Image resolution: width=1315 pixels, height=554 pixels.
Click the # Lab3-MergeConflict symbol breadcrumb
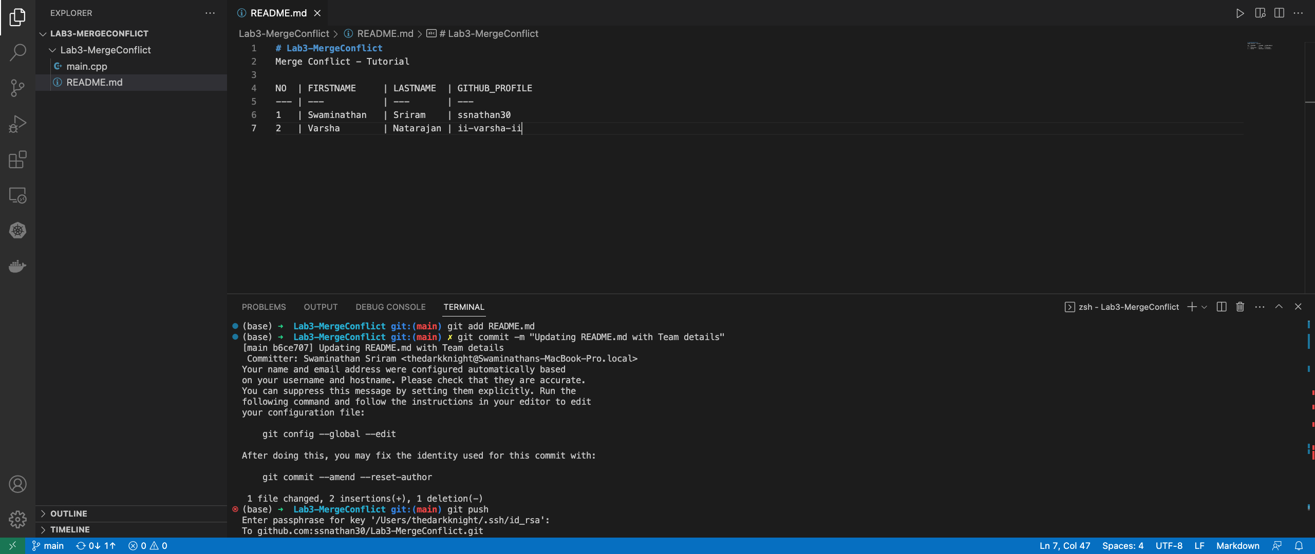483,33
